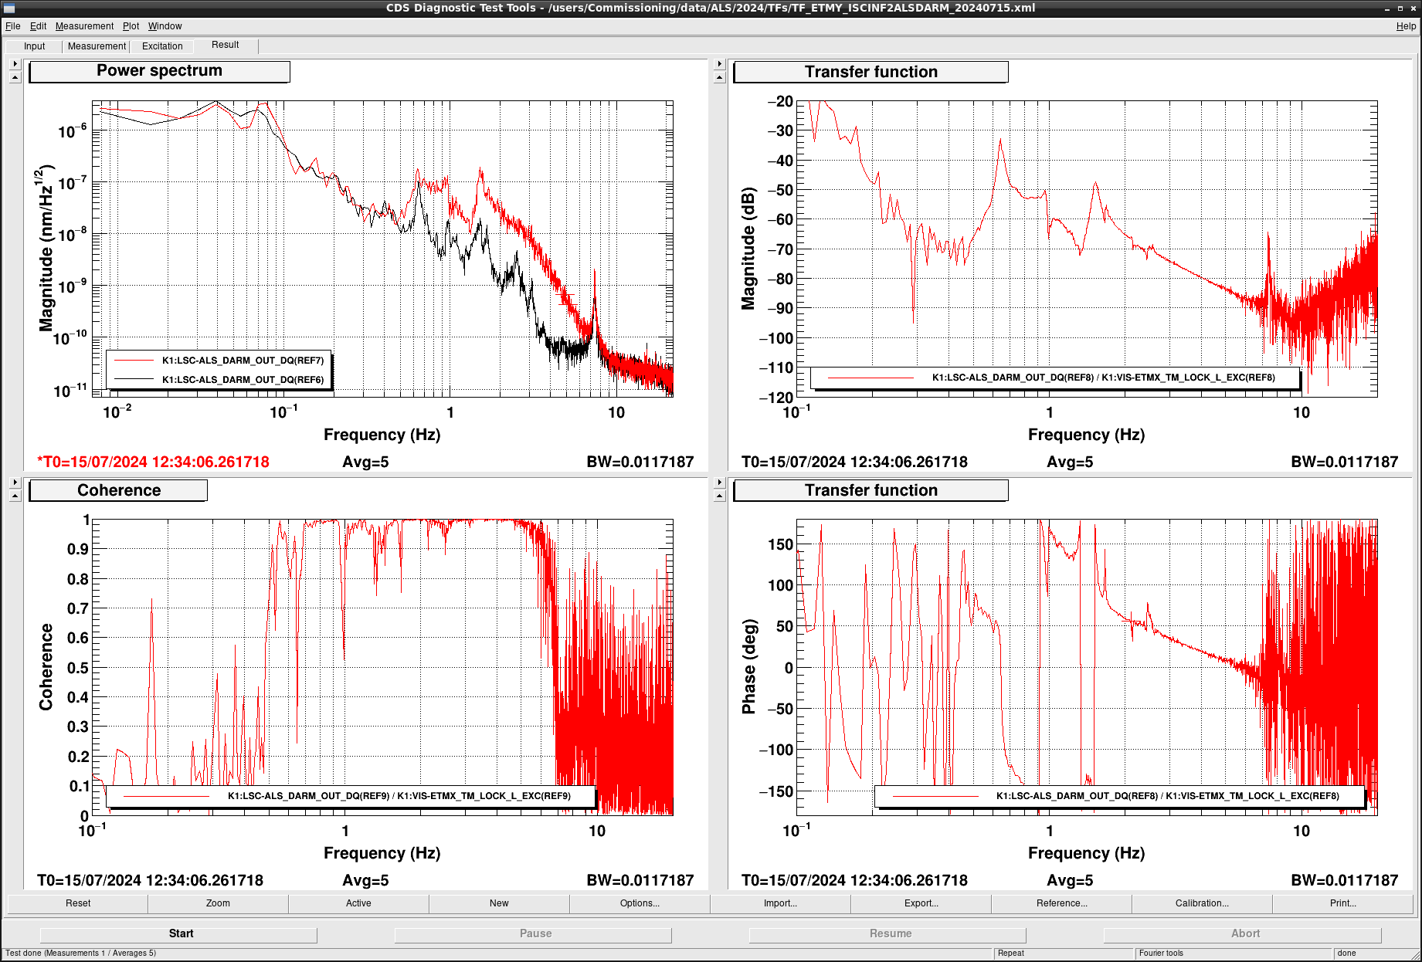Open the Calibration... dialog button
The image size is (1422, 962).
tap(1202, 903)
